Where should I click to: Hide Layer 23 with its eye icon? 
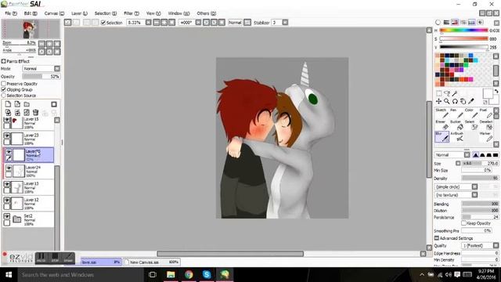[x=7, y=136]
